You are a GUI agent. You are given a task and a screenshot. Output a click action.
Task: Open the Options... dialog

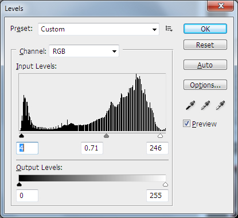[205, 85]
